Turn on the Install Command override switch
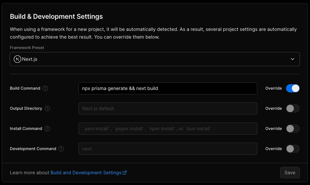 tap(293, 129)
